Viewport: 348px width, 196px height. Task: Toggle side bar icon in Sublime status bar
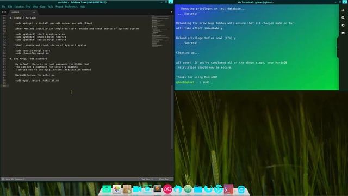click(3, 179)
